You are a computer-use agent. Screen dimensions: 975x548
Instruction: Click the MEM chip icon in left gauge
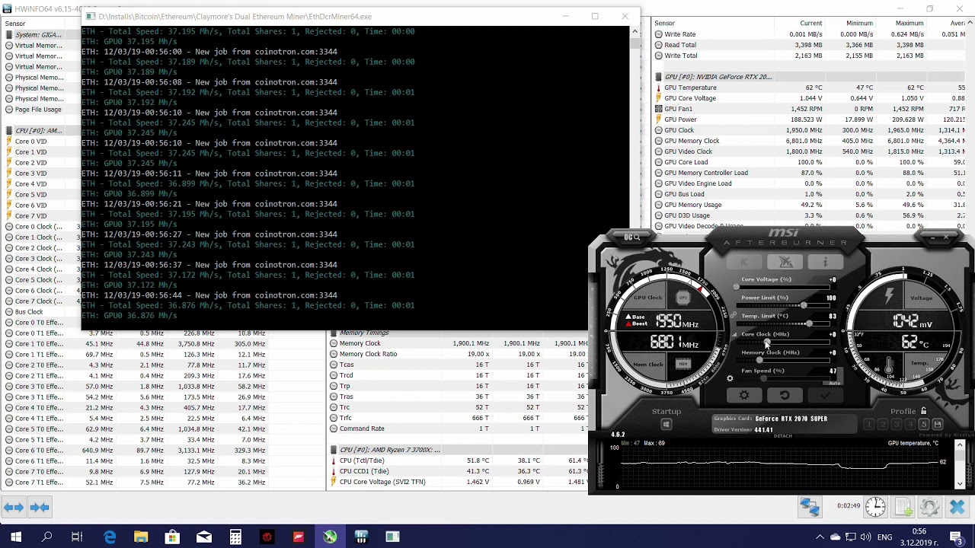click(x=683, y=364)
